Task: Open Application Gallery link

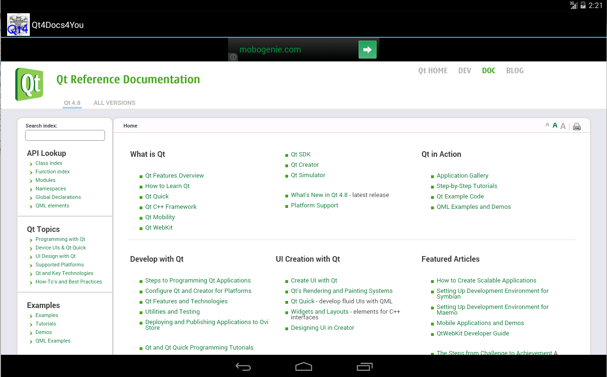Action: tap(463, 175)
